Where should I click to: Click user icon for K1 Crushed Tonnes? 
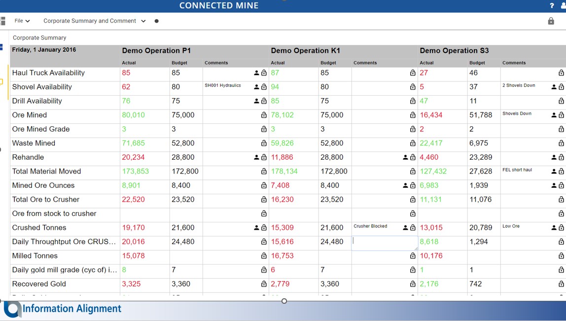tap(405, 227)
